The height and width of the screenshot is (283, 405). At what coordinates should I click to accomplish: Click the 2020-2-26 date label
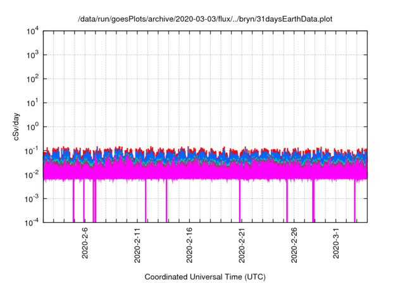(294, 245)
